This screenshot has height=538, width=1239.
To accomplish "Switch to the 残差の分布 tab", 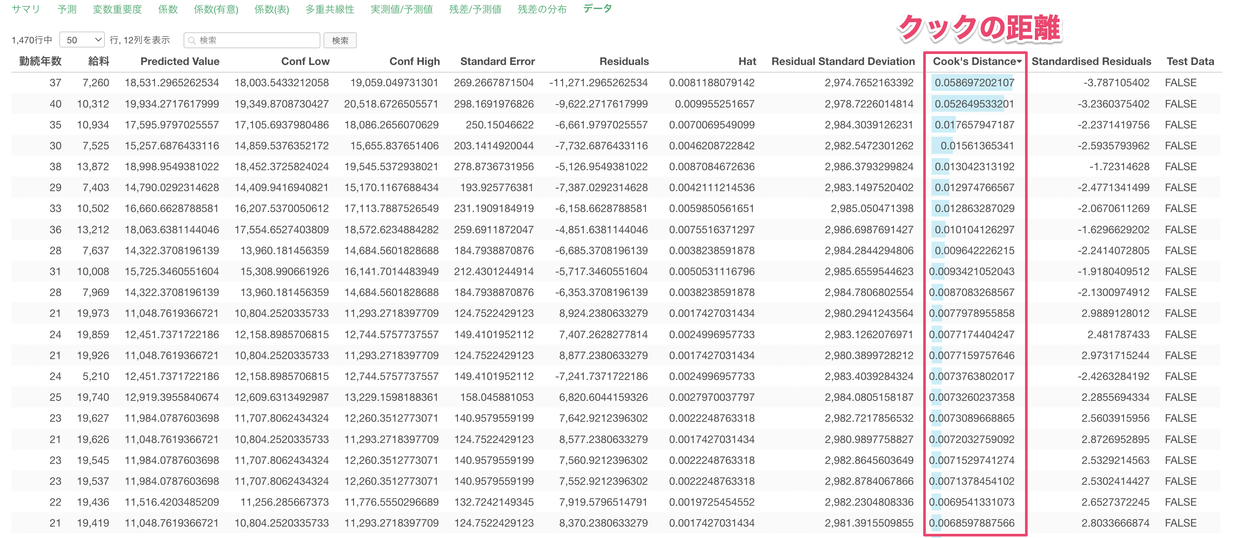I will [x=542, y=9].
